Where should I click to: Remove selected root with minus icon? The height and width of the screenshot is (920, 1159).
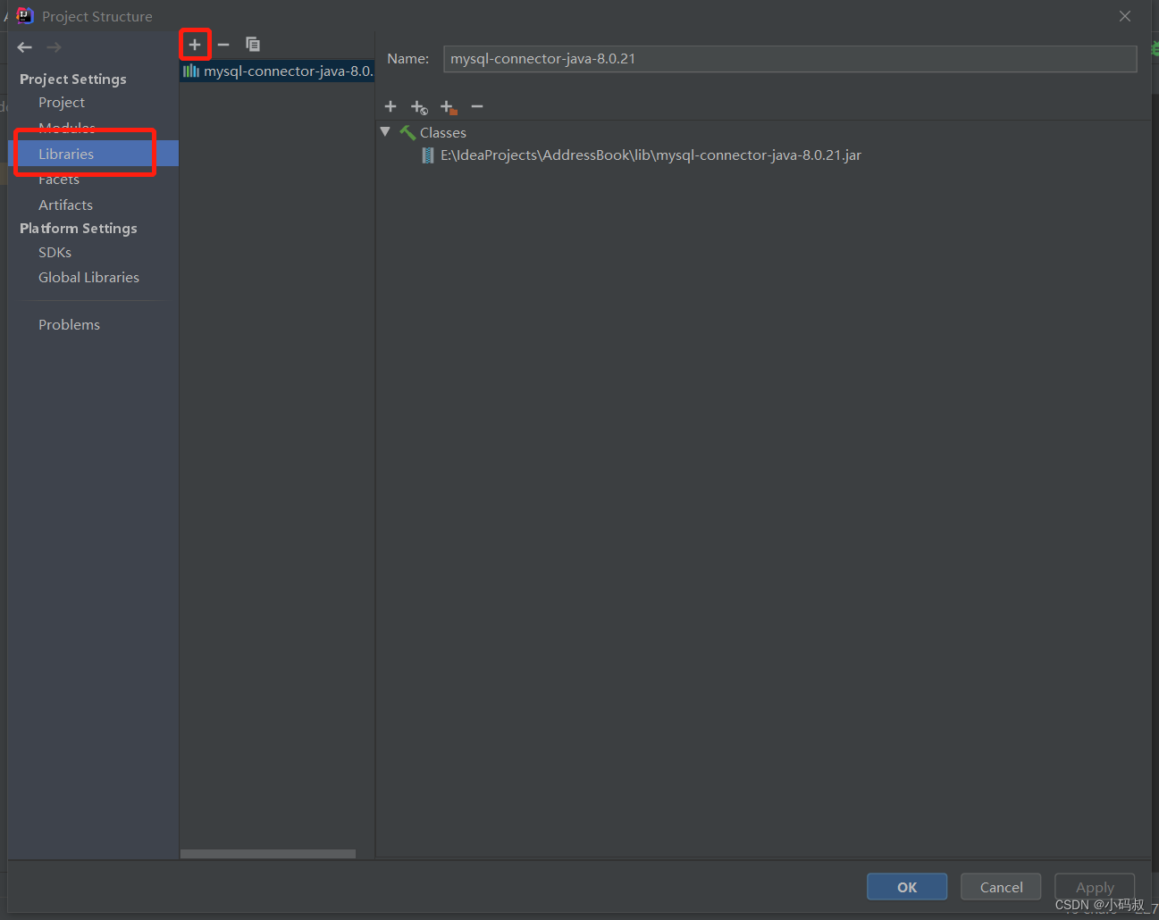click(477, 106)
